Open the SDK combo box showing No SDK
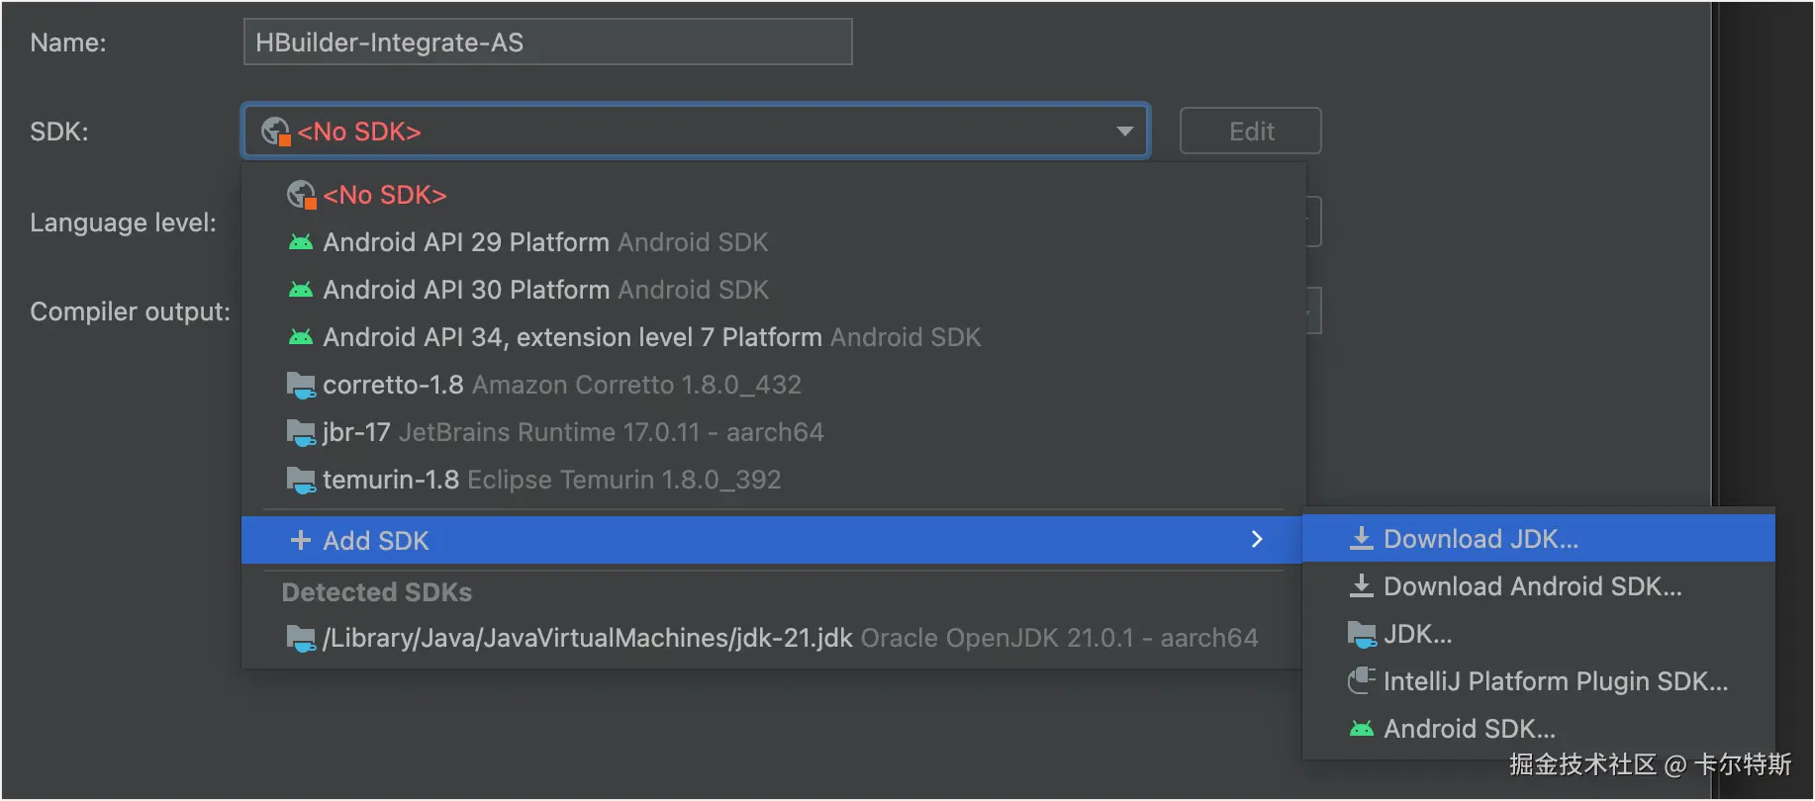Image resolution: width=1815 pixels, height=801 pixels. [693, 132]
